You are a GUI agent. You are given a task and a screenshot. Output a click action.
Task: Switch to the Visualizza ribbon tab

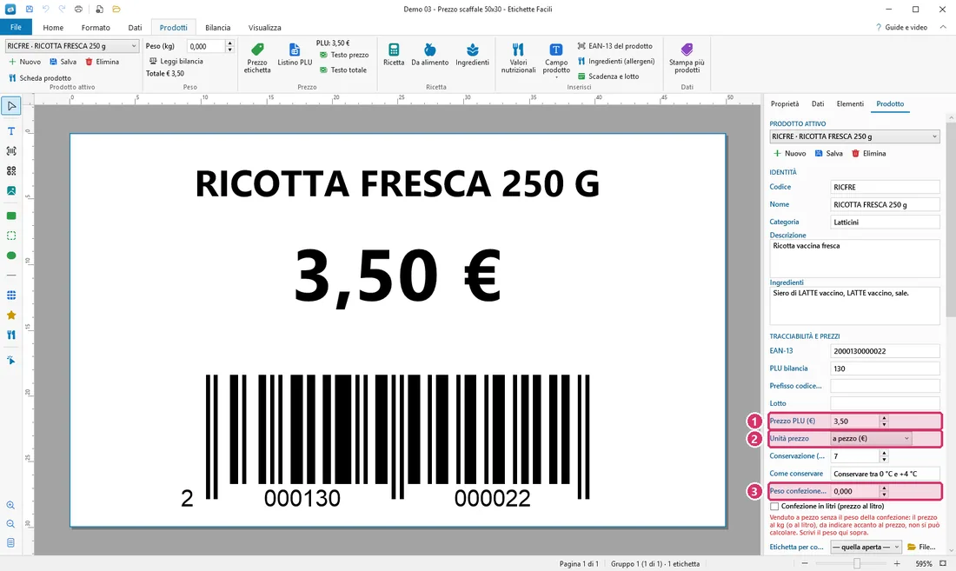264,28
